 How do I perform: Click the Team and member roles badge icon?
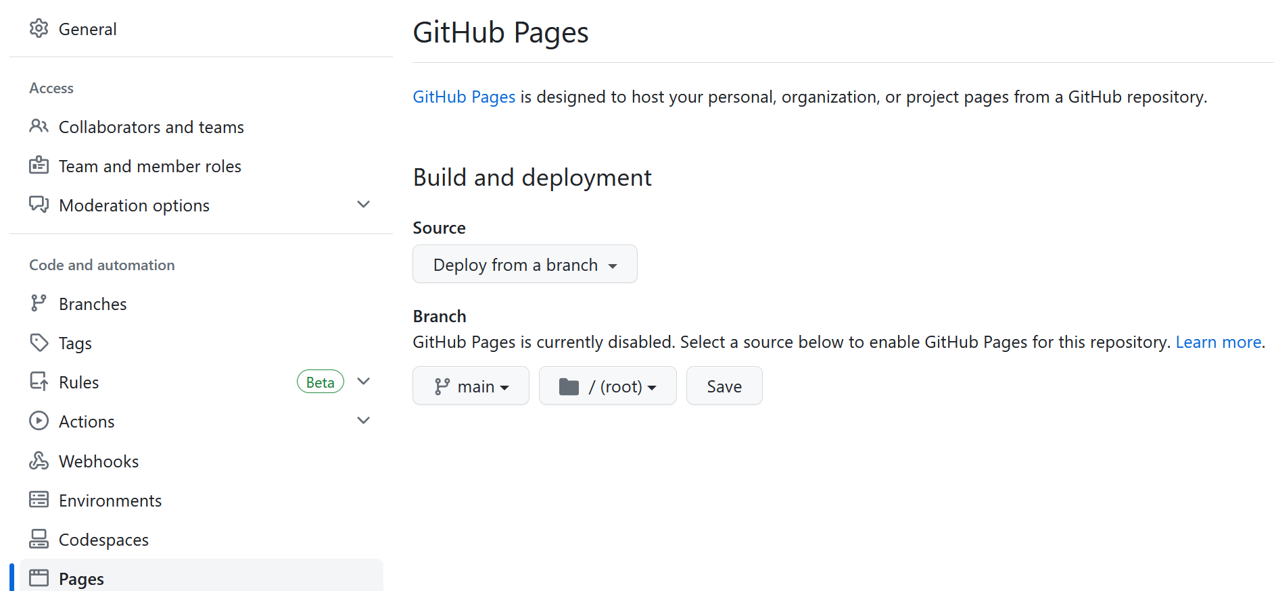click(39, 165)
